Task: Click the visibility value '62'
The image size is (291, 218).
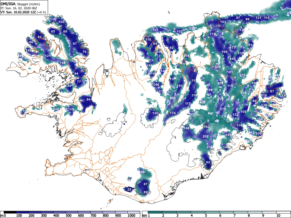Action: tap(208, 162)
